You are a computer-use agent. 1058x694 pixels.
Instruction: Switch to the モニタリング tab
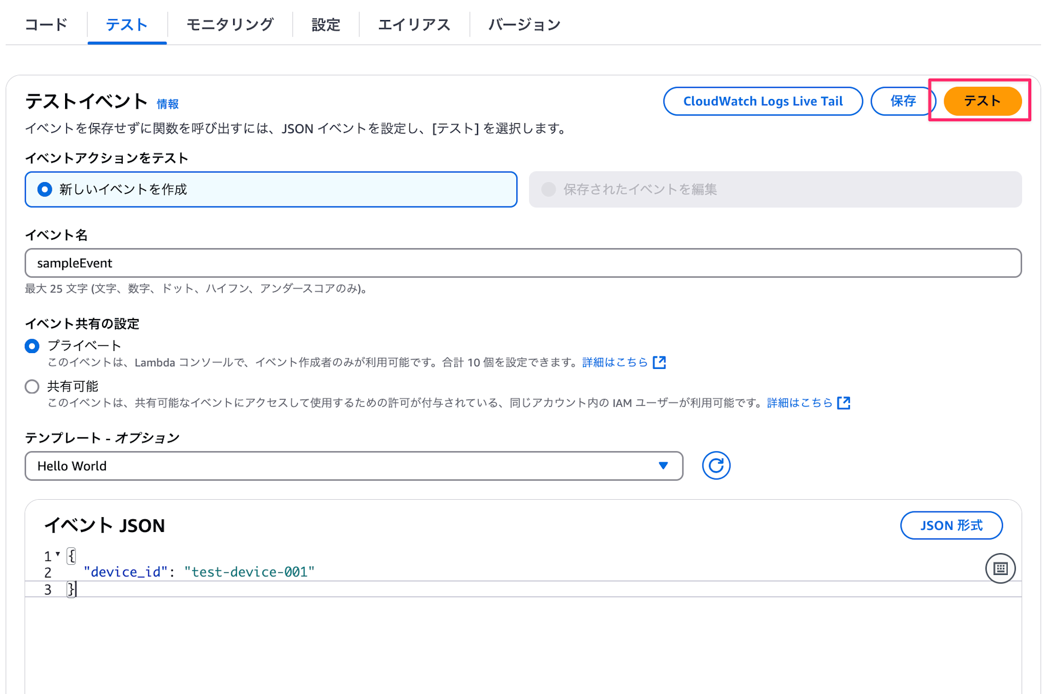pos(230,24)
